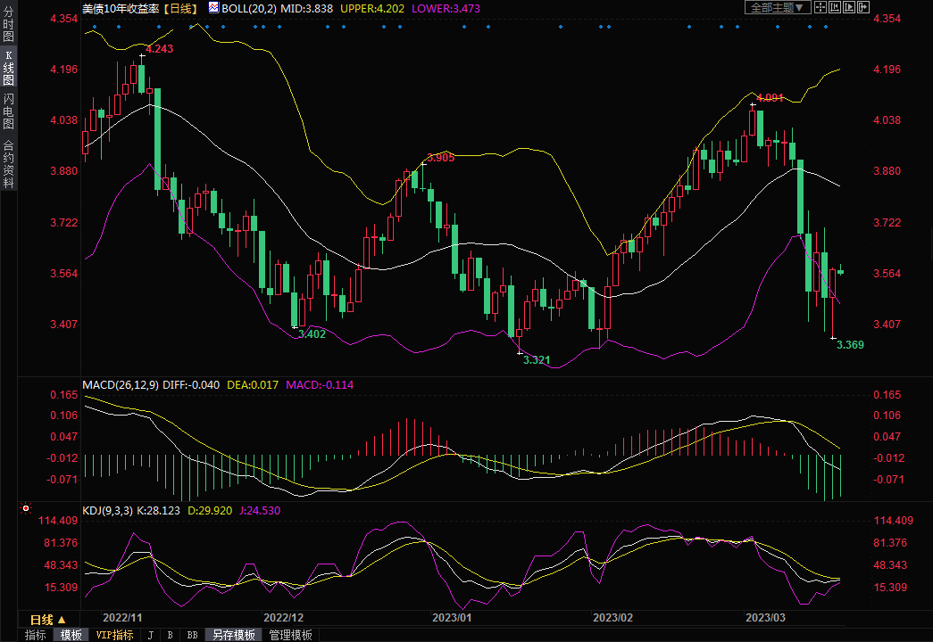
Task: Click the third top-right chart axis icon
Action: [x=848, y=7]
